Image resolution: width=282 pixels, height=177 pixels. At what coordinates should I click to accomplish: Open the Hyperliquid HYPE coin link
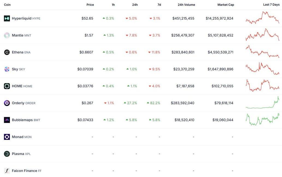point(26,18)
